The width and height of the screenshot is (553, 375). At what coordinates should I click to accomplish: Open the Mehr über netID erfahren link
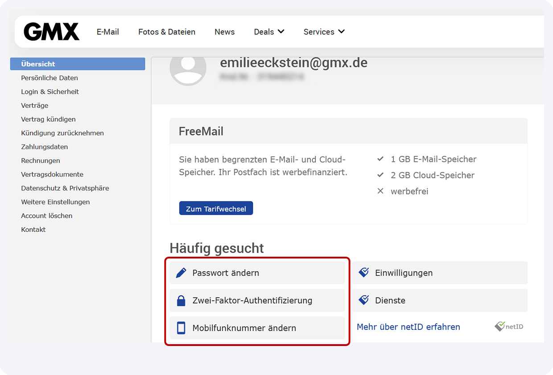point(408,327)
